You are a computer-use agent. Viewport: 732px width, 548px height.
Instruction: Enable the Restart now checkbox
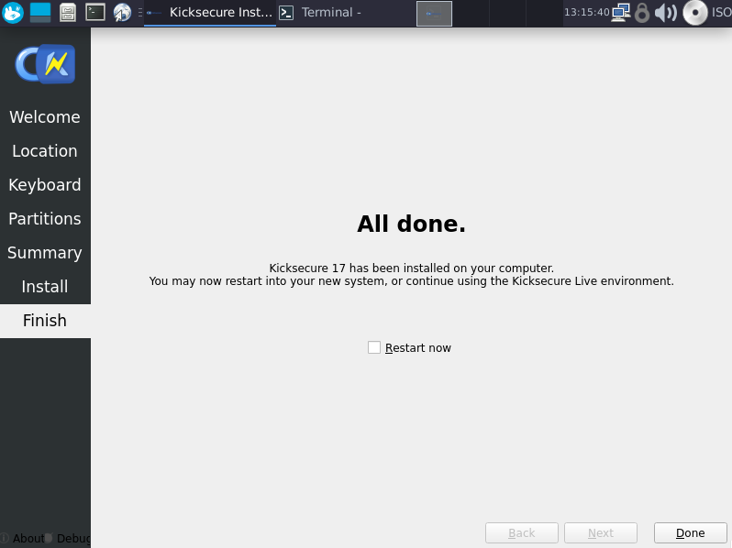click(x=374, y=347)
